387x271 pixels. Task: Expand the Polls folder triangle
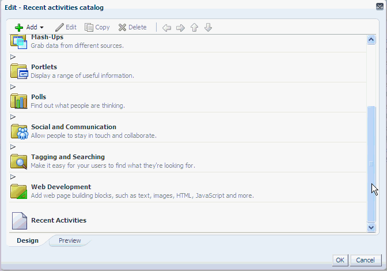(13, 87)
